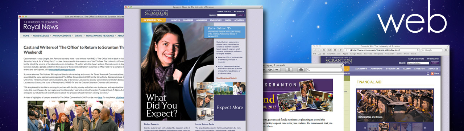Click the reload icon in Safari address bar
This screenshot has height=131, width=464.
[x=418, y=50]
